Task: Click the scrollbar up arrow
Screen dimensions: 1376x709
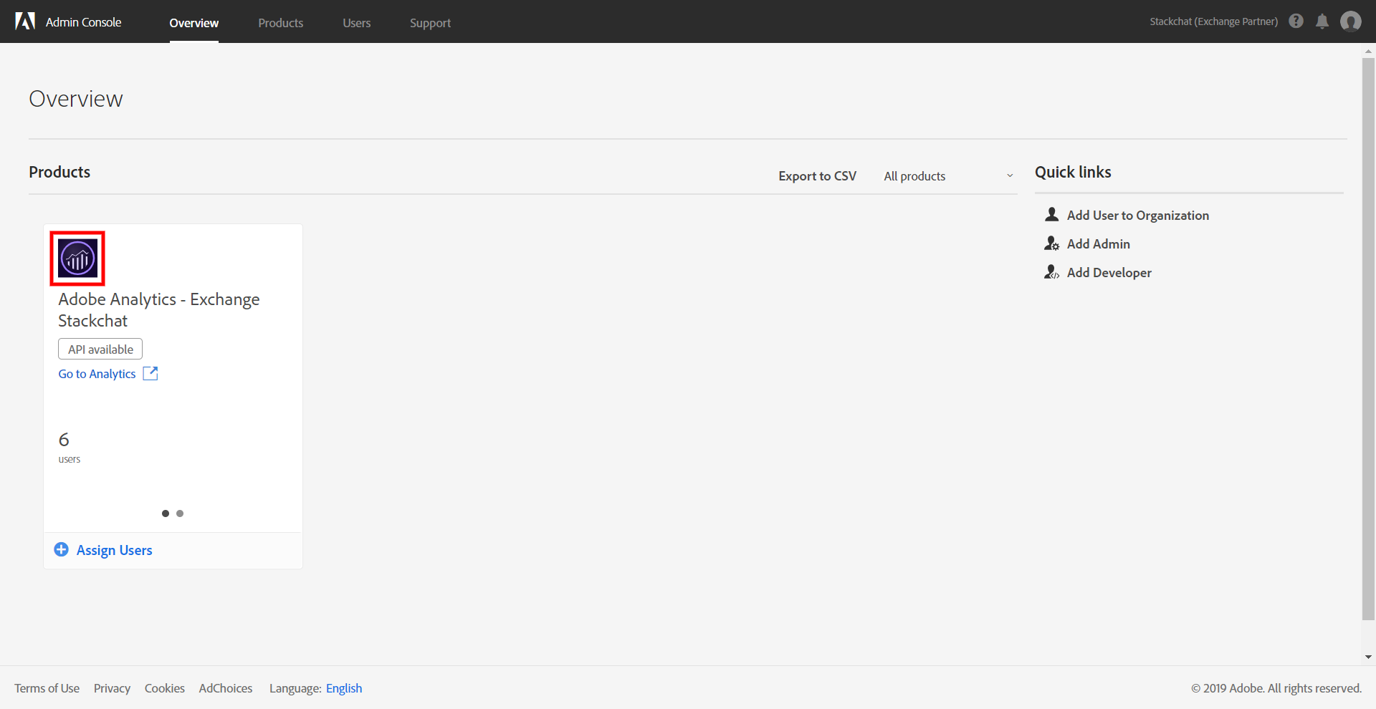Action: 1368,52
